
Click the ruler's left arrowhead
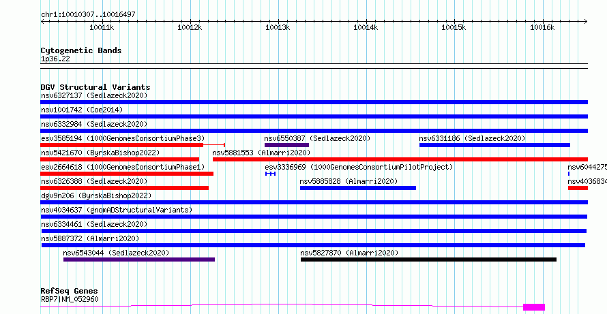click(x=42, y=21)
